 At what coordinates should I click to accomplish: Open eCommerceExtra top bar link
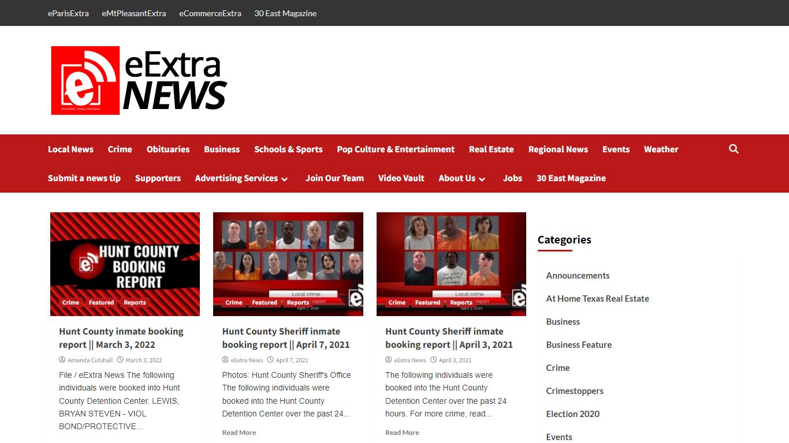coord(210,13)
